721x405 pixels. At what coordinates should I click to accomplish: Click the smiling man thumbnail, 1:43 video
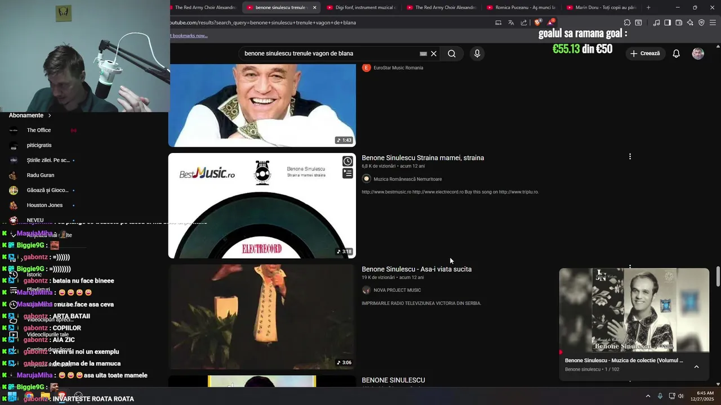tap(262, 105)
